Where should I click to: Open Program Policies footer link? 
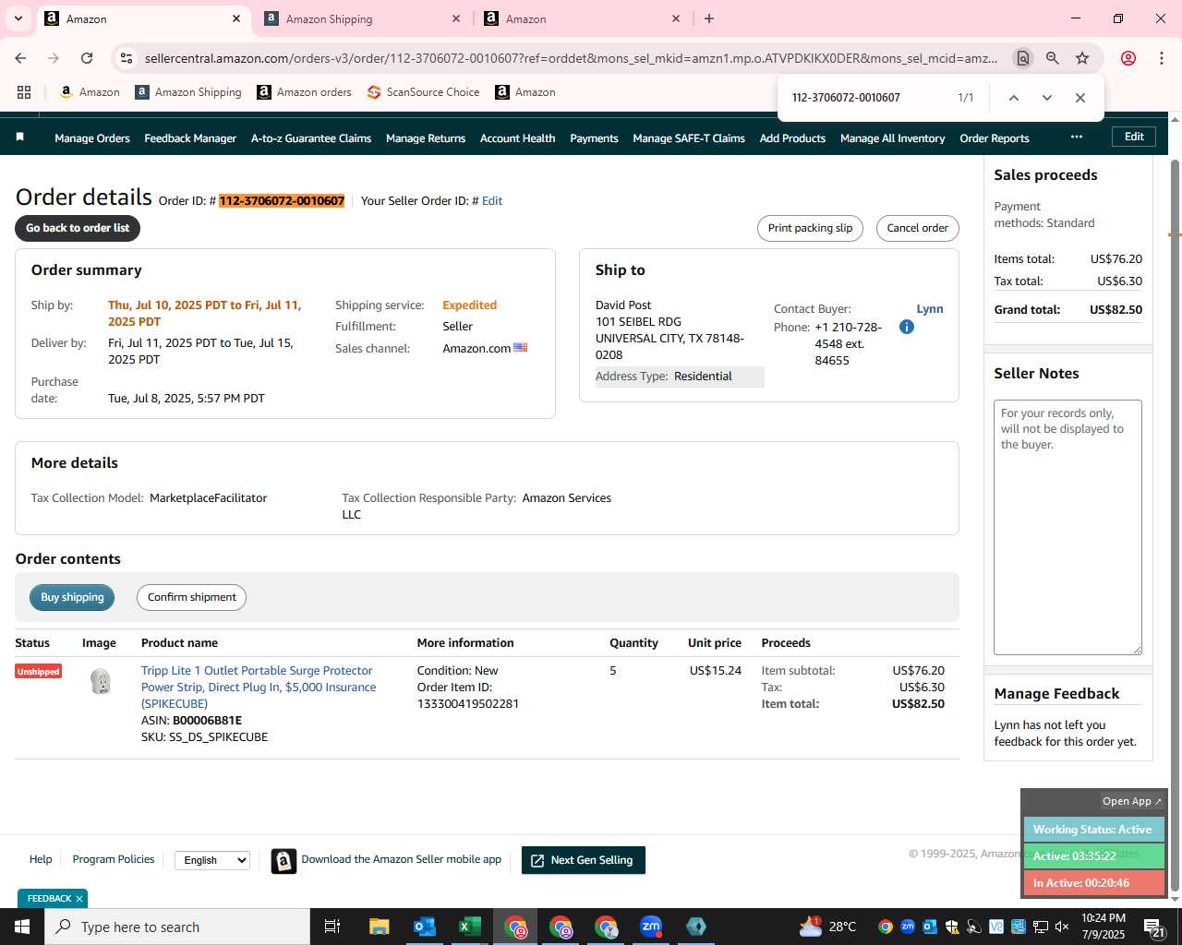[x=114, y=859]
